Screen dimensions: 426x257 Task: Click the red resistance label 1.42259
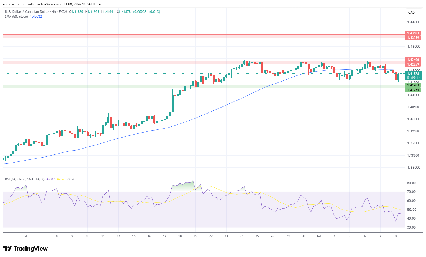413,64
